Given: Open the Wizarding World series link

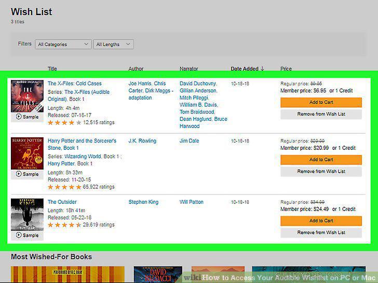Looking at the screenshot, I should pos(83,156).
